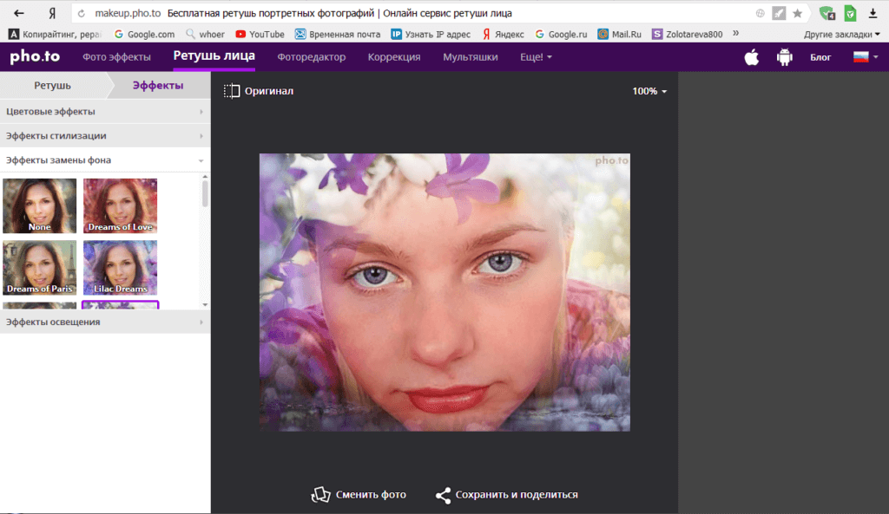Open the Android app link
The image size is (889, 514).
click(785, 57)
